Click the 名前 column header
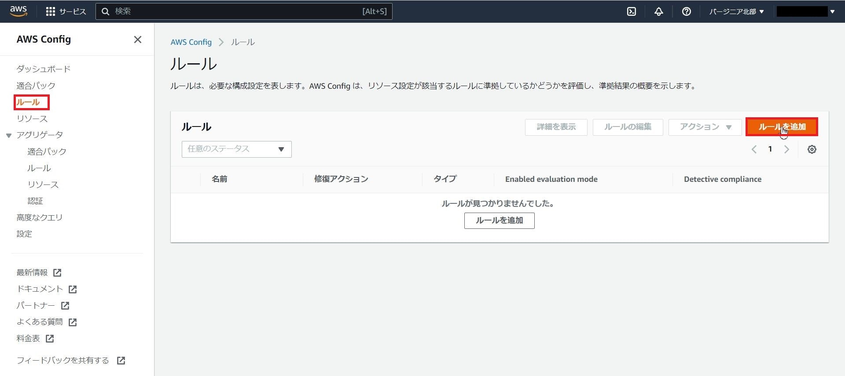Image resolution: width=845 pixels, height=376 pixels. tap(219, 179)
